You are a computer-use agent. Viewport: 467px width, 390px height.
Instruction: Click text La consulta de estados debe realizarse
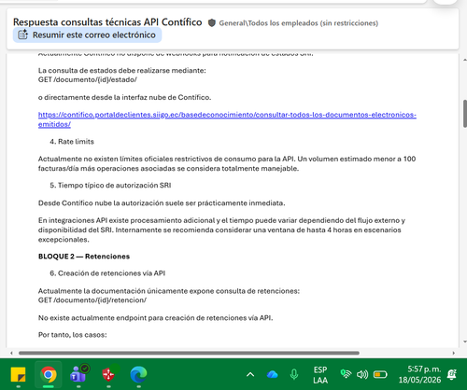(x=122, y=71)
